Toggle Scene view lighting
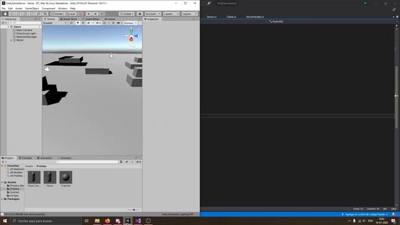The width and height of the screenshot is (400, 225). (77, 23)
